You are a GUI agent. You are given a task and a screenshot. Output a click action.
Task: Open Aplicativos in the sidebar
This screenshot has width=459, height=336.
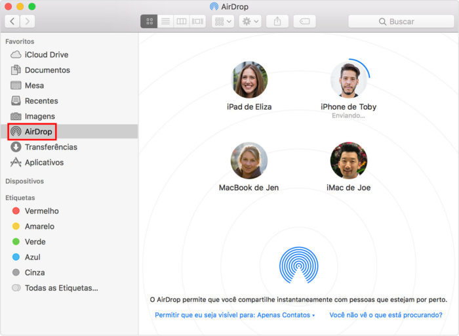[x=70, y=162]
